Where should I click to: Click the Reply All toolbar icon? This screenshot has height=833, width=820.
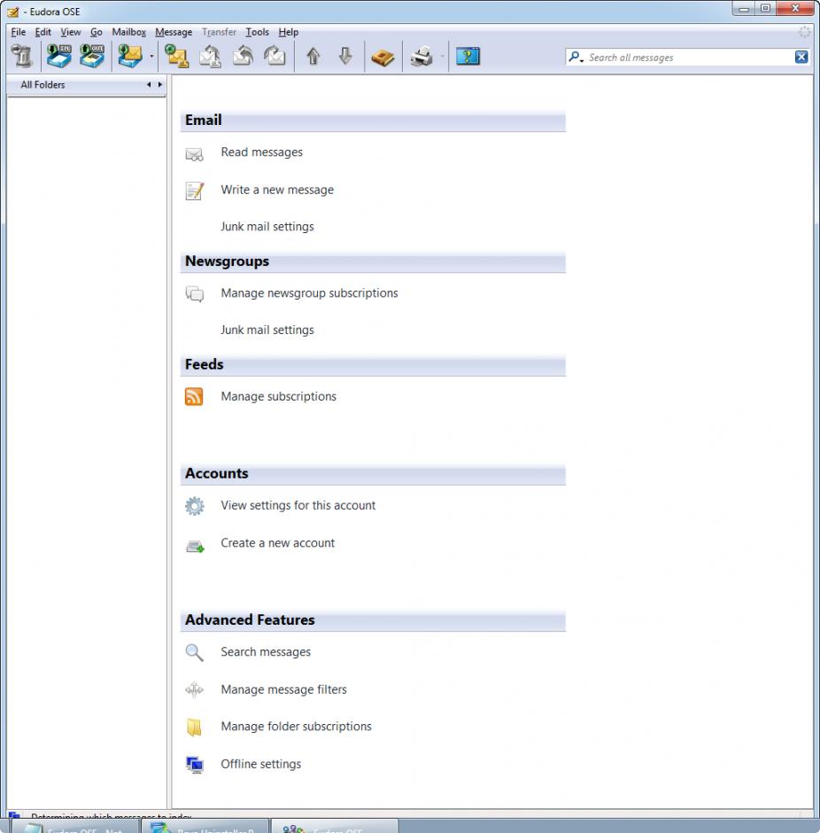[x=244, y=57]
